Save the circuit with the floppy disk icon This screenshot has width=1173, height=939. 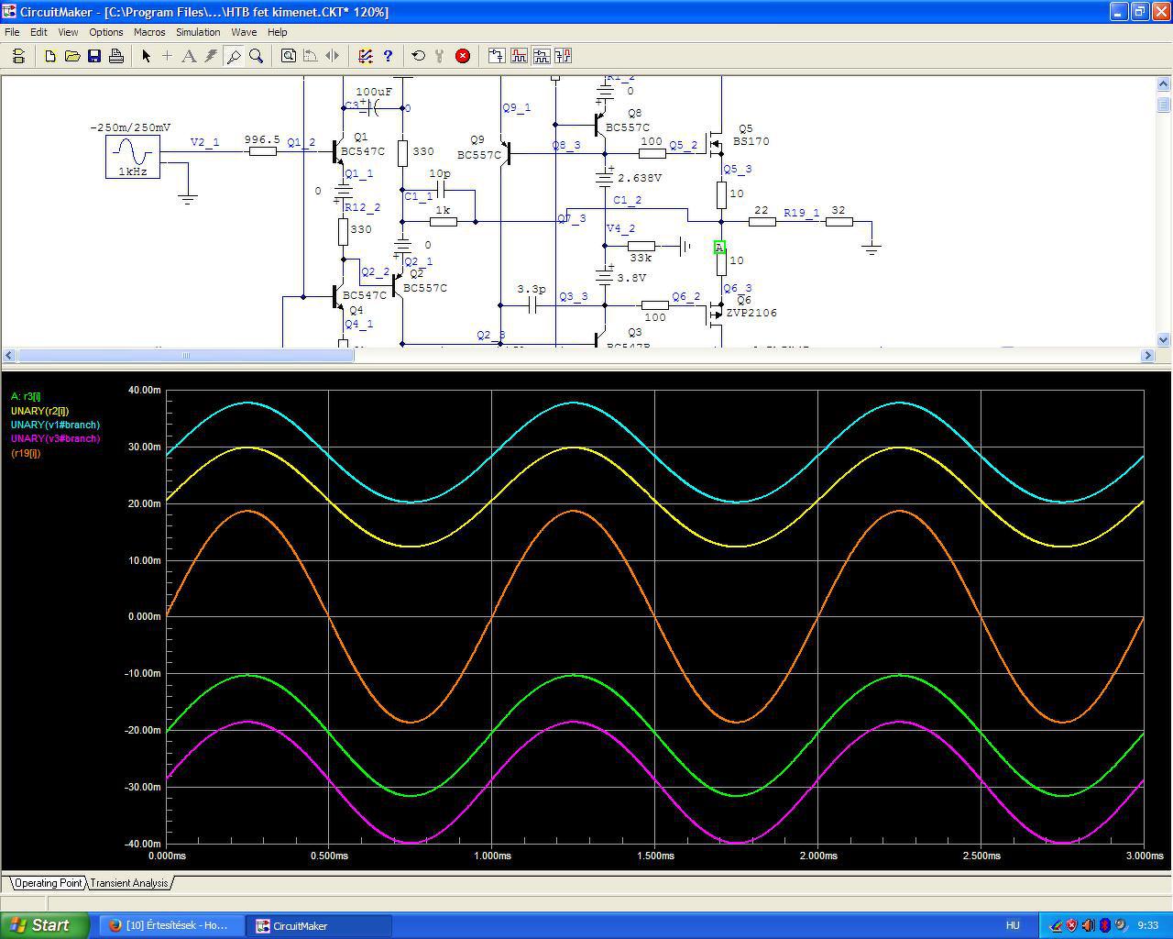(94, 56)
